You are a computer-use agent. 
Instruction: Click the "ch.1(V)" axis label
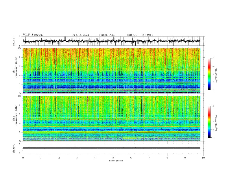point(14,41)
